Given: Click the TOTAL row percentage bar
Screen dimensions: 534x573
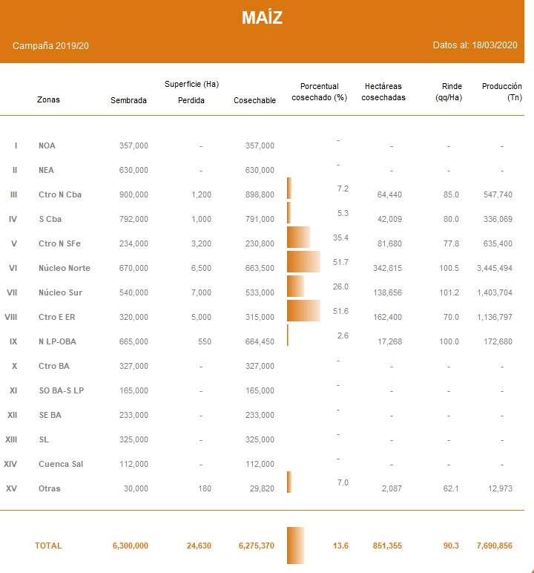Looking at the screenshot, I should tap(295, 546).
